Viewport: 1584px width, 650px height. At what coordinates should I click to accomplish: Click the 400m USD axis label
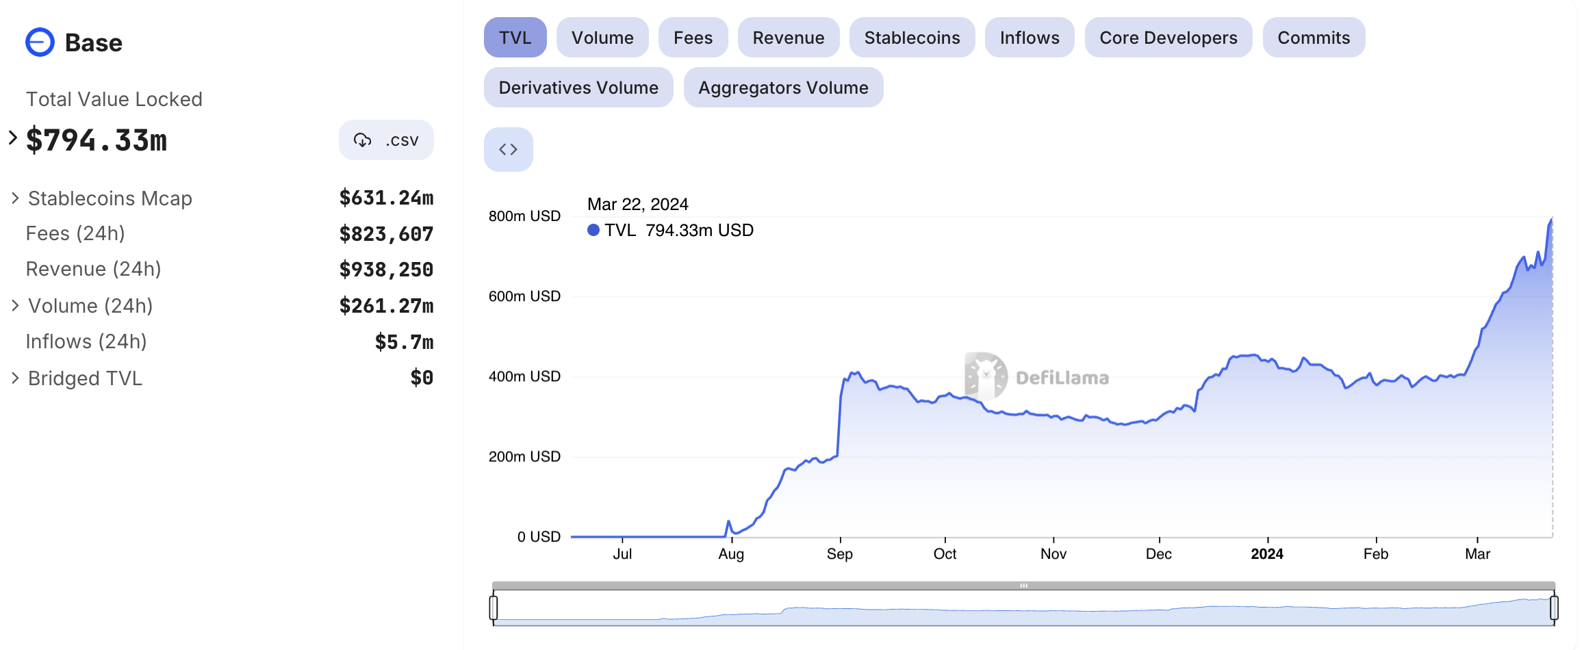click(524, 376)
